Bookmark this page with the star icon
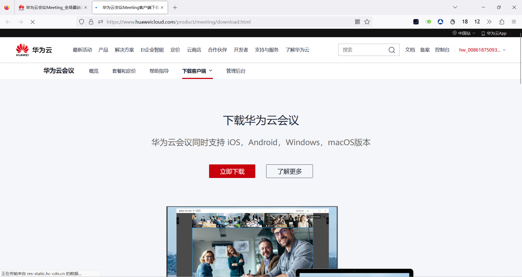This screenshot has width=522, height=277. pyautogui.click(x=367, y=22)
